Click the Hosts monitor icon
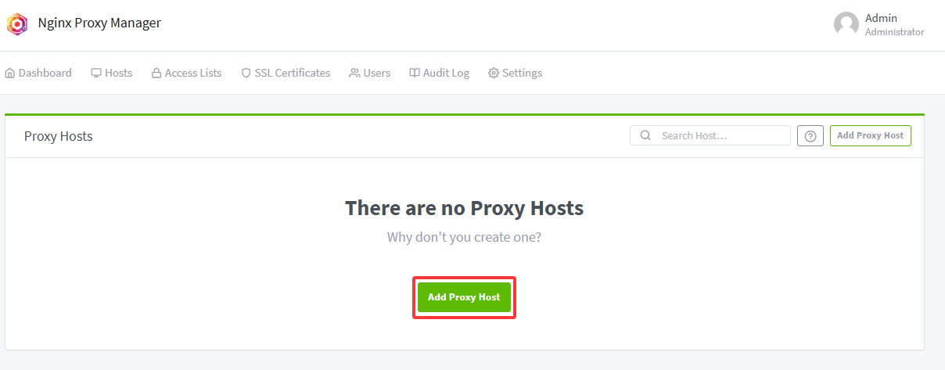Viewport: 945px width, 370px height. (x=96, y=73)
